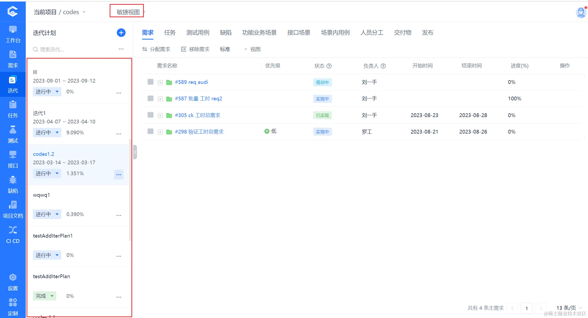
Task: Switch to the 缺陷 tab
Action: pos(226,33)
